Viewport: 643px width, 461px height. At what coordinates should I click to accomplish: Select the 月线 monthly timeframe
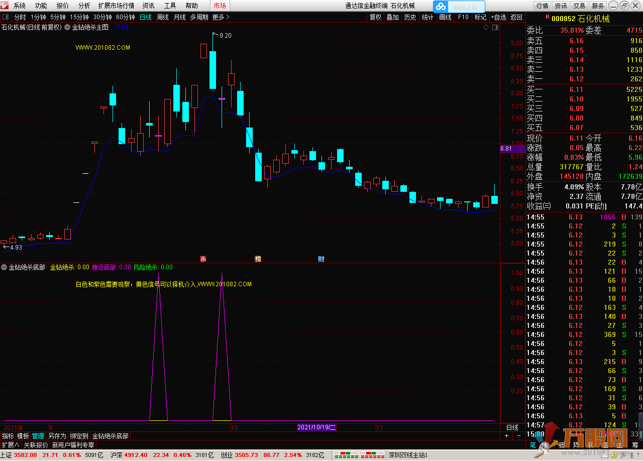click(x=179, y=17)
